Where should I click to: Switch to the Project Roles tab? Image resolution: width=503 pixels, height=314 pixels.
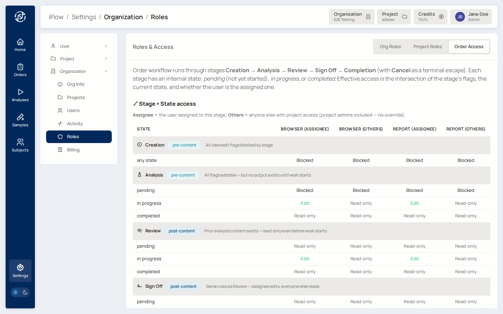click(x=427, y=47)
